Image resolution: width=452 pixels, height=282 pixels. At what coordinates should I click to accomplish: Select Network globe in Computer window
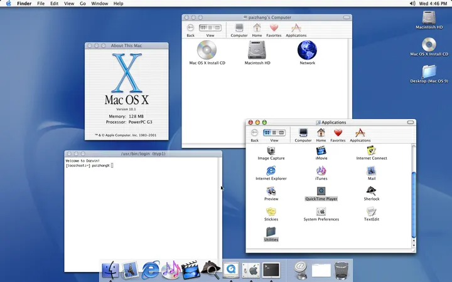[307, 50]
